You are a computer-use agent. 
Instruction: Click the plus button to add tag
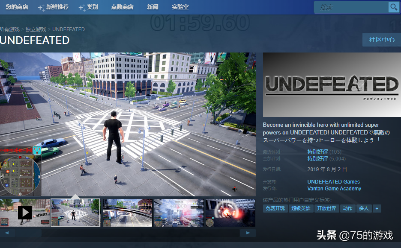pyautogui.click(x=377, y=208)
